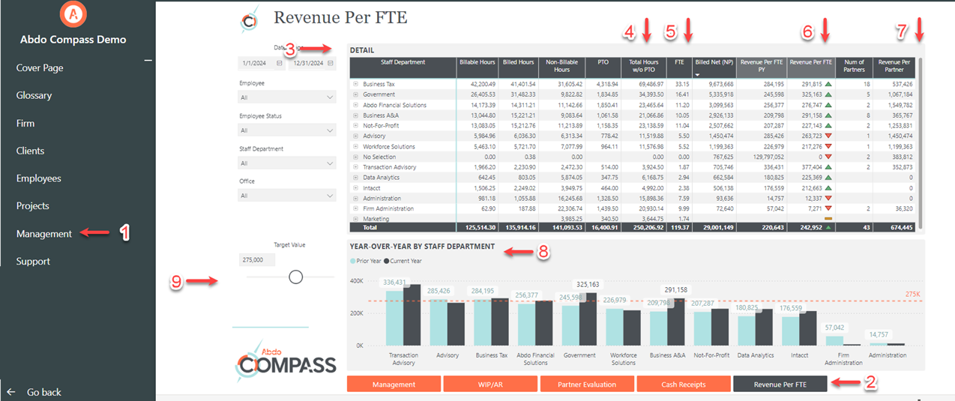Switch to the WIP/AR report tab
955x401 pixels.
coord(490,384)
